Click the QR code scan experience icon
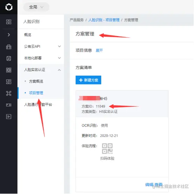This screenshot has width=194, height=194. [x=107, y=148]
